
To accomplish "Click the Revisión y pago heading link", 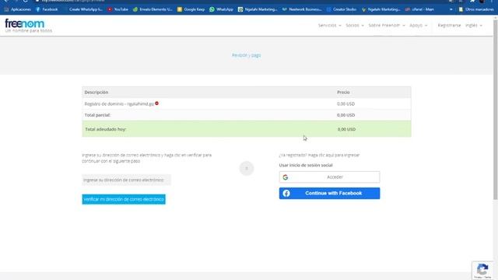I will (x=246, y=55).
